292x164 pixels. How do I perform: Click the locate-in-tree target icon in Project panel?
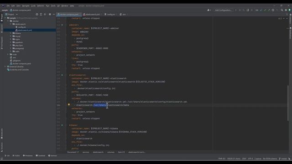37,14
